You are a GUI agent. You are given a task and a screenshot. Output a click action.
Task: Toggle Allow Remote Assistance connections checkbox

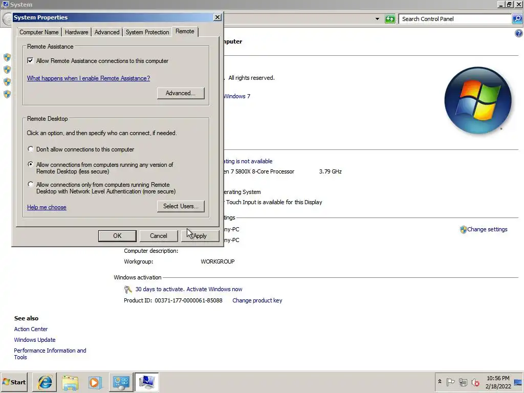30,60
